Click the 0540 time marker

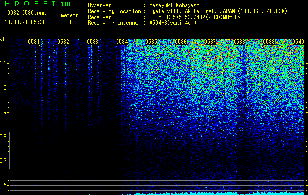[x=298, y=42]
